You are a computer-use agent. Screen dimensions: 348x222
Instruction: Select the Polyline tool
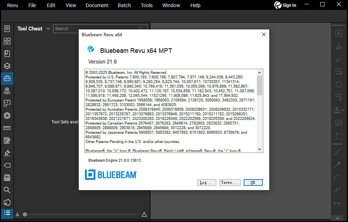[337, 190]
